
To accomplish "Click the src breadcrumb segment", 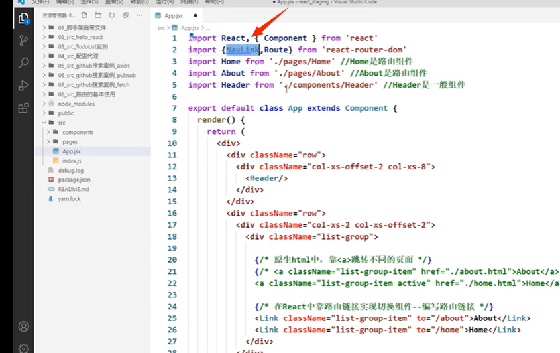I will click(x=161, y=28).
